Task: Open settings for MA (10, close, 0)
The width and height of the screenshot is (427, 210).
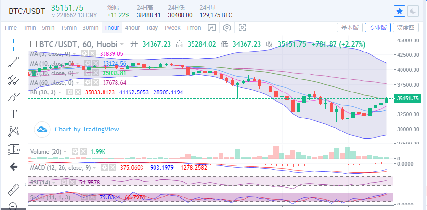Action: click(88, 64)
